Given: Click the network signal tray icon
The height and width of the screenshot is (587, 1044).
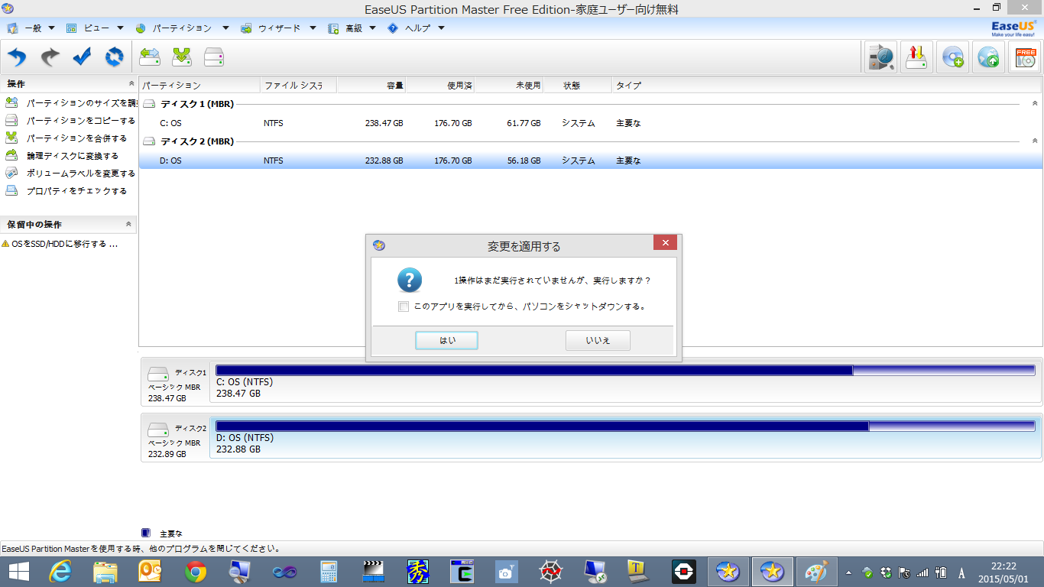Looking at the screenshot, I should click(x=922, y=572).
